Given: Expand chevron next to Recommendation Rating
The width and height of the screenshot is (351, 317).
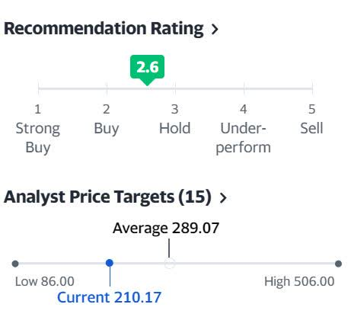Looking at the screenshot, I should click(215, 29).
